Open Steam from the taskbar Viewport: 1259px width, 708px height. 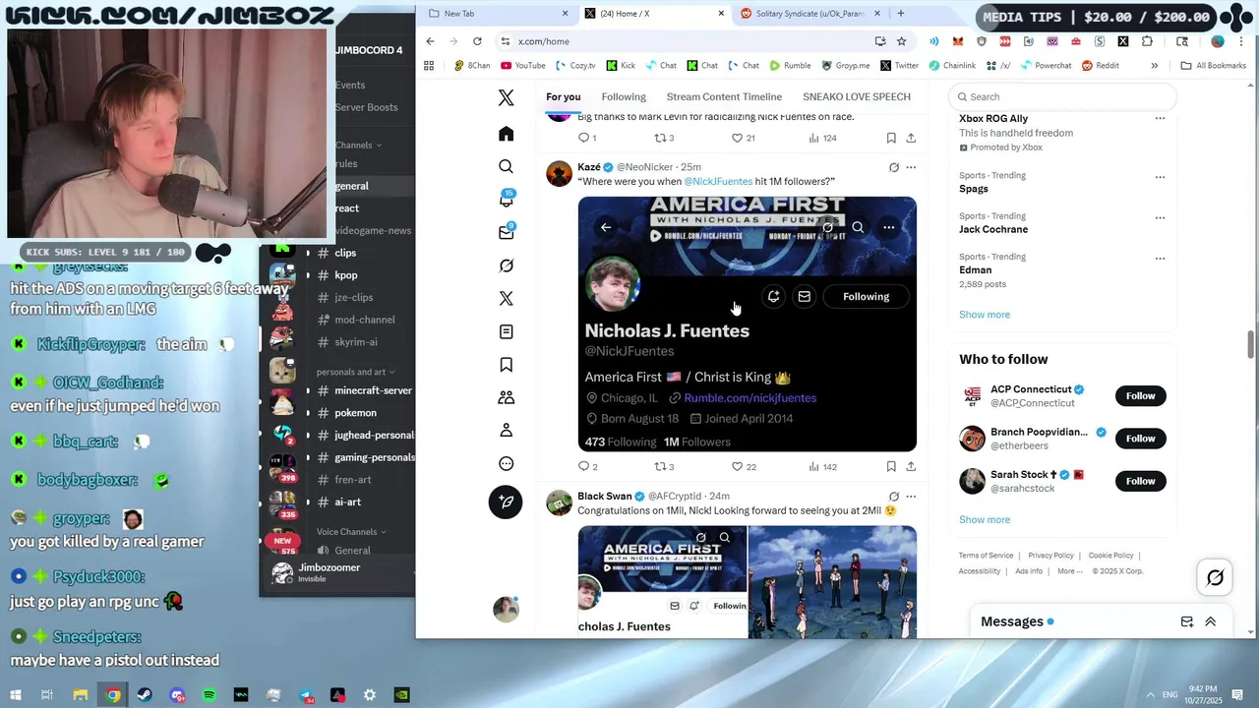[145, 695]
